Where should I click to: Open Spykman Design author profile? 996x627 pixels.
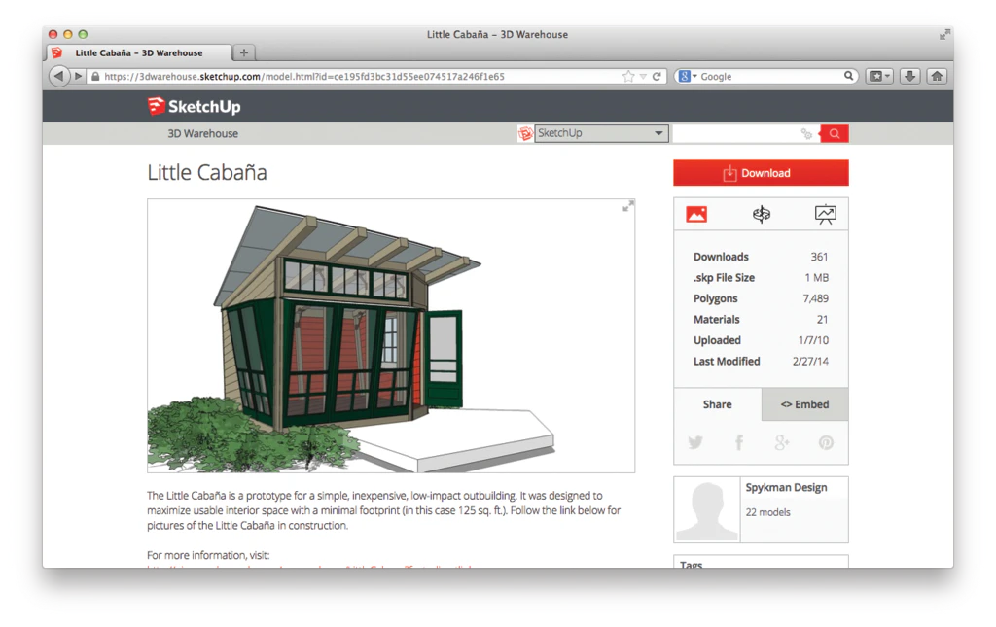coord(786,487)
